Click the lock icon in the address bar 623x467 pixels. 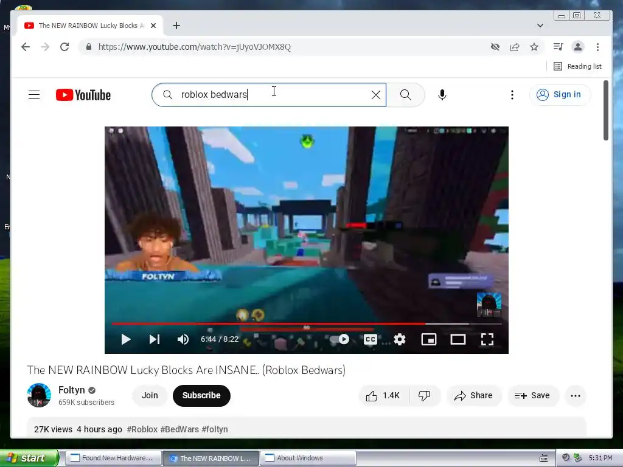(x=89, y=47)
